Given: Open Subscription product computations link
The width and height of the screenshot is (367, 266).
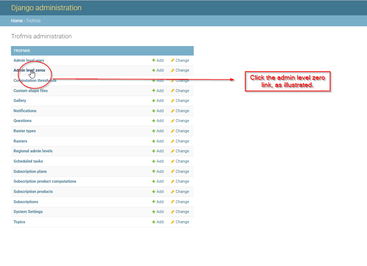Looking at the screenshot, I should pos(45,181).
